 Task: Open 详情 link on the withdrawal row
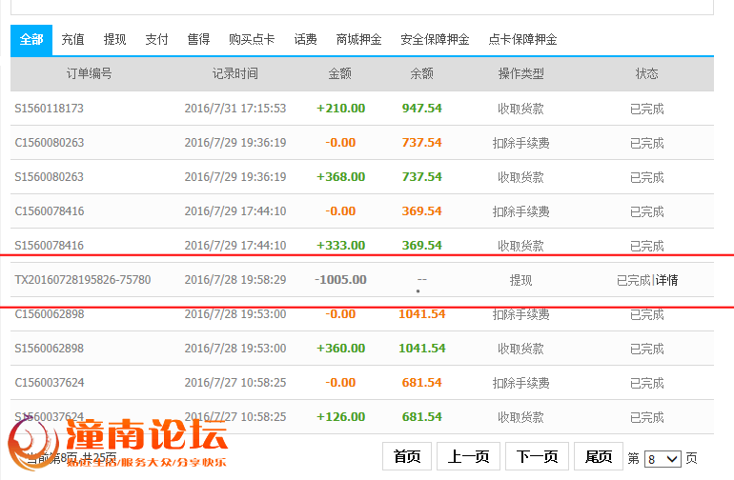[x=666, y=280]
